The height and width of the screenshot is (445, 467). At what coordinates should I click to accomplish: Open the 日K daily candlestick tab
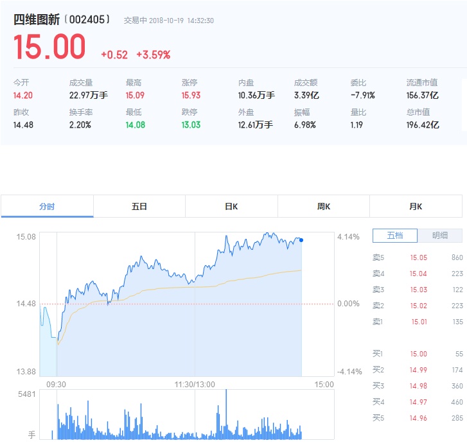click(x=231, y=207)
